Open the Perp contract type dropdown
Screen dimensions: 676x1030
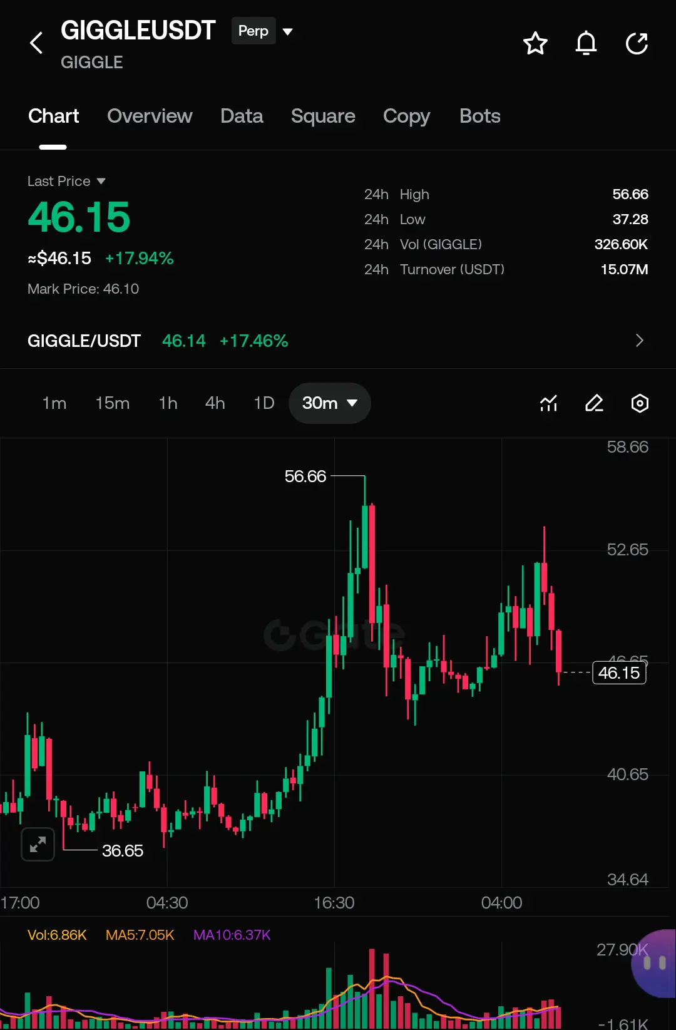[263, 31]
